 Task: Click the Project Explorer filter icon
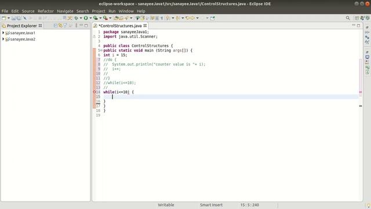(65, 26)
